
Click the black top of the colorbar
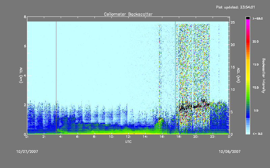[248, 18]
